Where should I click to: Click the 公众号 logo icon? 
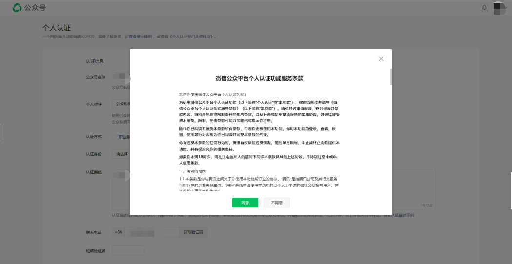point(17,7)
